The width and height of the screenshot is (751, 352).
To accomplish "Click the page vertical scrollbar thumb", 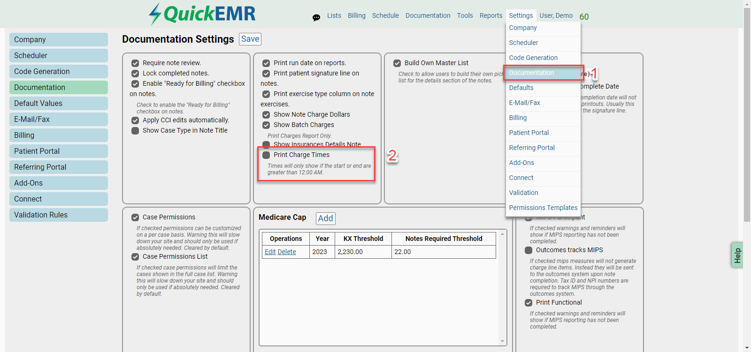I will [747, 115].
